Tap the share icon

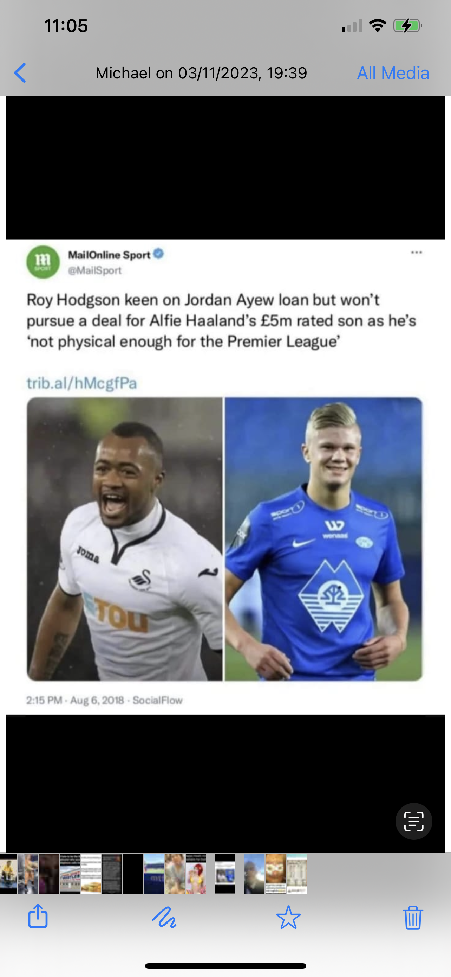coord(38,916)
